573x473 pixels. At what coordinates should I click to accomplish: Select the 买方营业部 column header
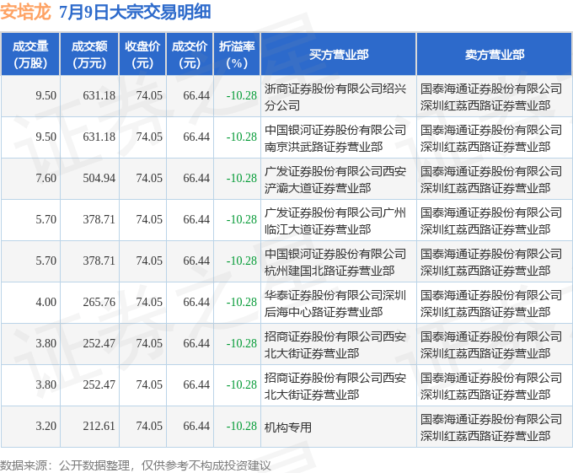coord(339,55)
